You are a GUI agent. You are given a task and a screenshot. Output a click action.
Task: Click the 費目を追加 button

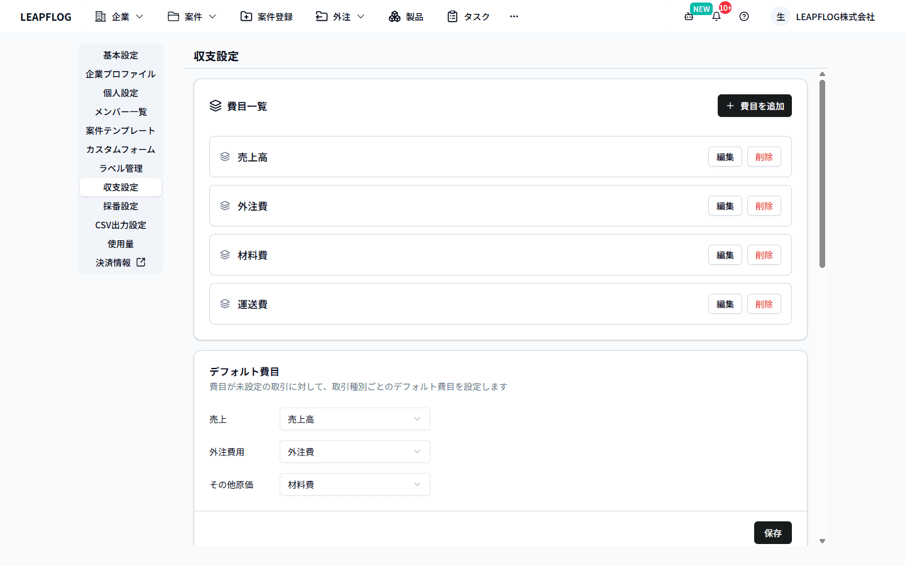point(754,106)
